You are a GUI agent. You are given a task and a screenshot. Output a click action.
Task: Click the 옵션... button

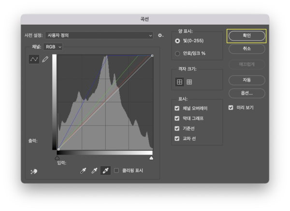[246, 93]
